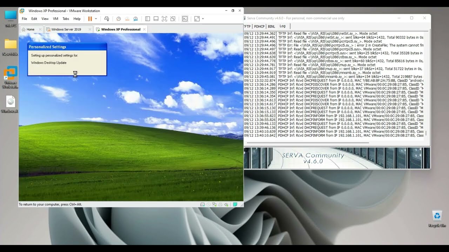Toggle the VMware library sidebar icon
Viewport: 449px width, 252px height.
[147, 19]
